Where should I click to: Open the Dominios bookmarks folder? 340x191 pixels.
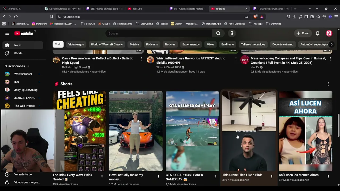[x=273, y=24]
